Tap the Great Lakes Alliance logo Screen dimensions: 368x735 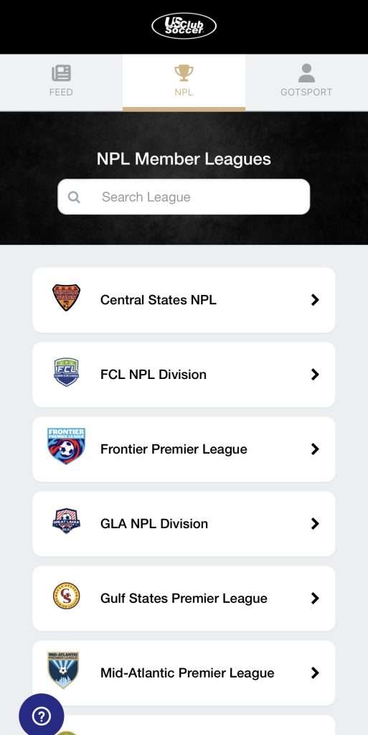66,521
